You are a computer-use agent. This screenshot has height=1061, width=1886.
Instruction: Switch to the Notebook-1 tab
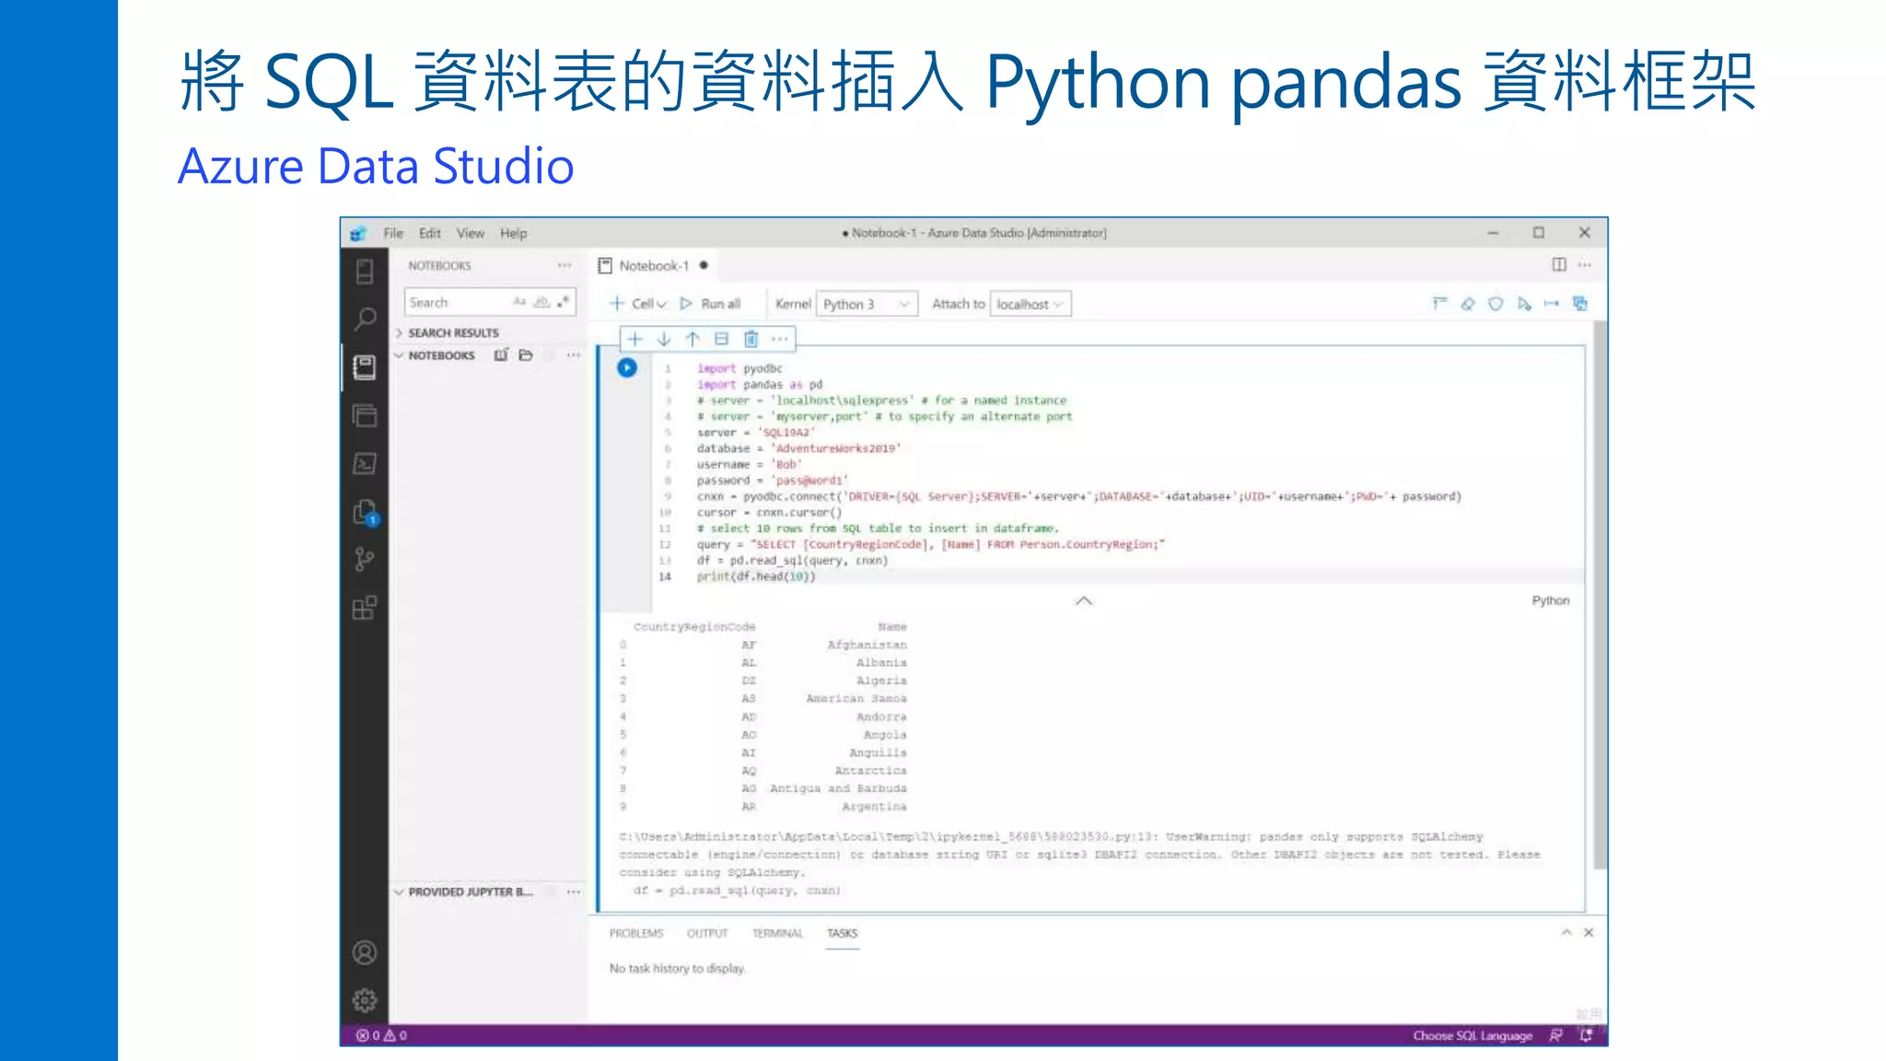(x=654, y=265)
